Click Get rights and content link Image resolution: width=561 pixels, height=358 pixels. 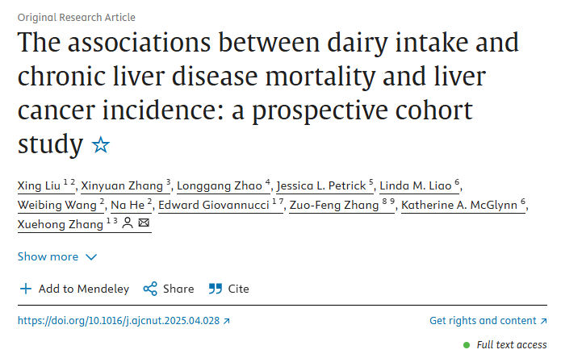point(483,321)
